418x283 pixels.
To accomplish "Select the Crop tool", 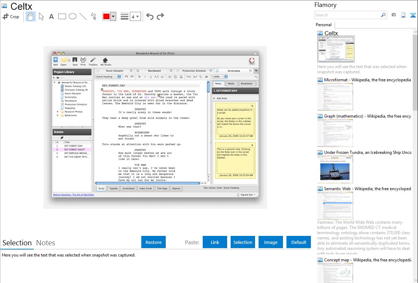I will click(x=11, y=16).
